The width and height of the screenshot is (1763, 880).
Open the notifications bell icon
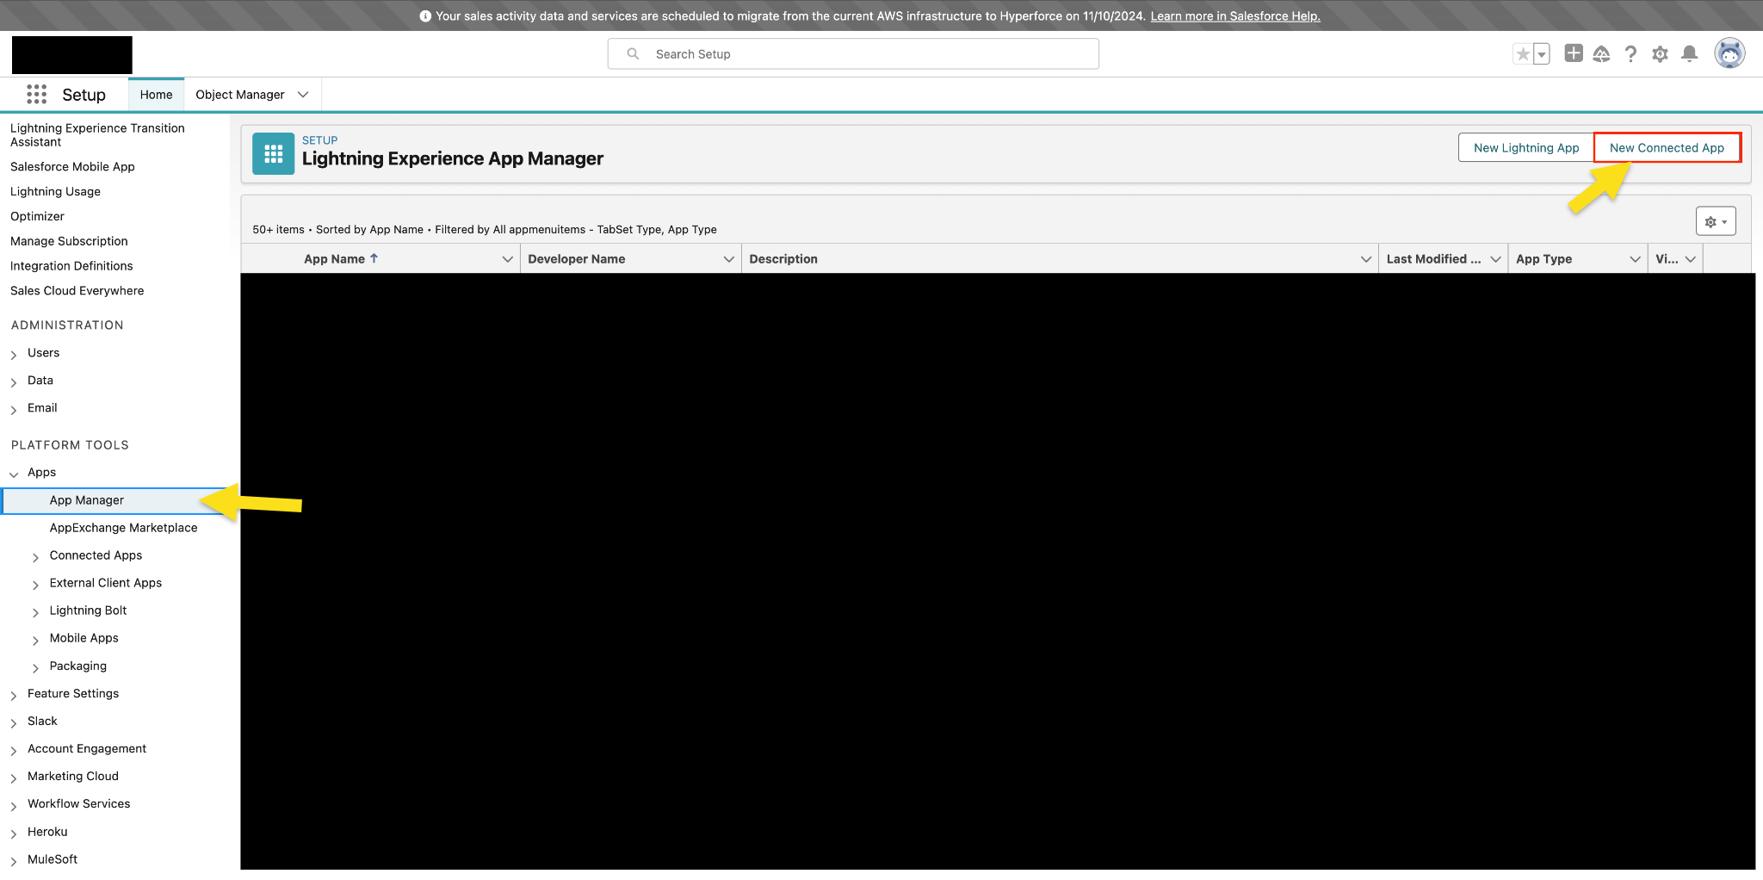[x=1690, y=54]
